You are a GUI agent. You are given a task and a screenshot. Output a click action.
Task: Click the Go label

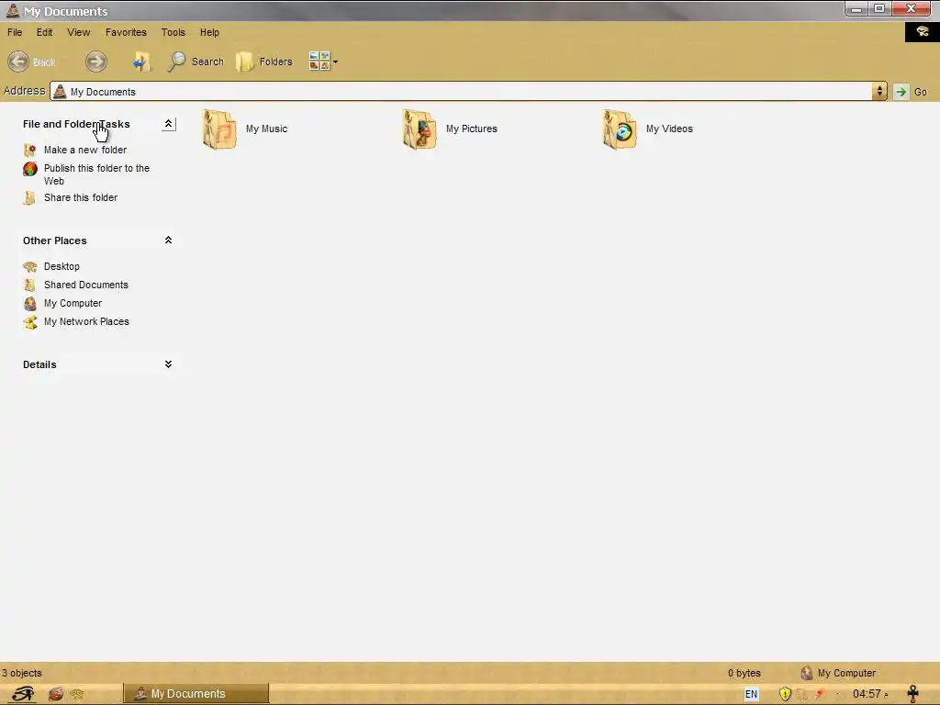pyautogui.click(x=920, y=93)
